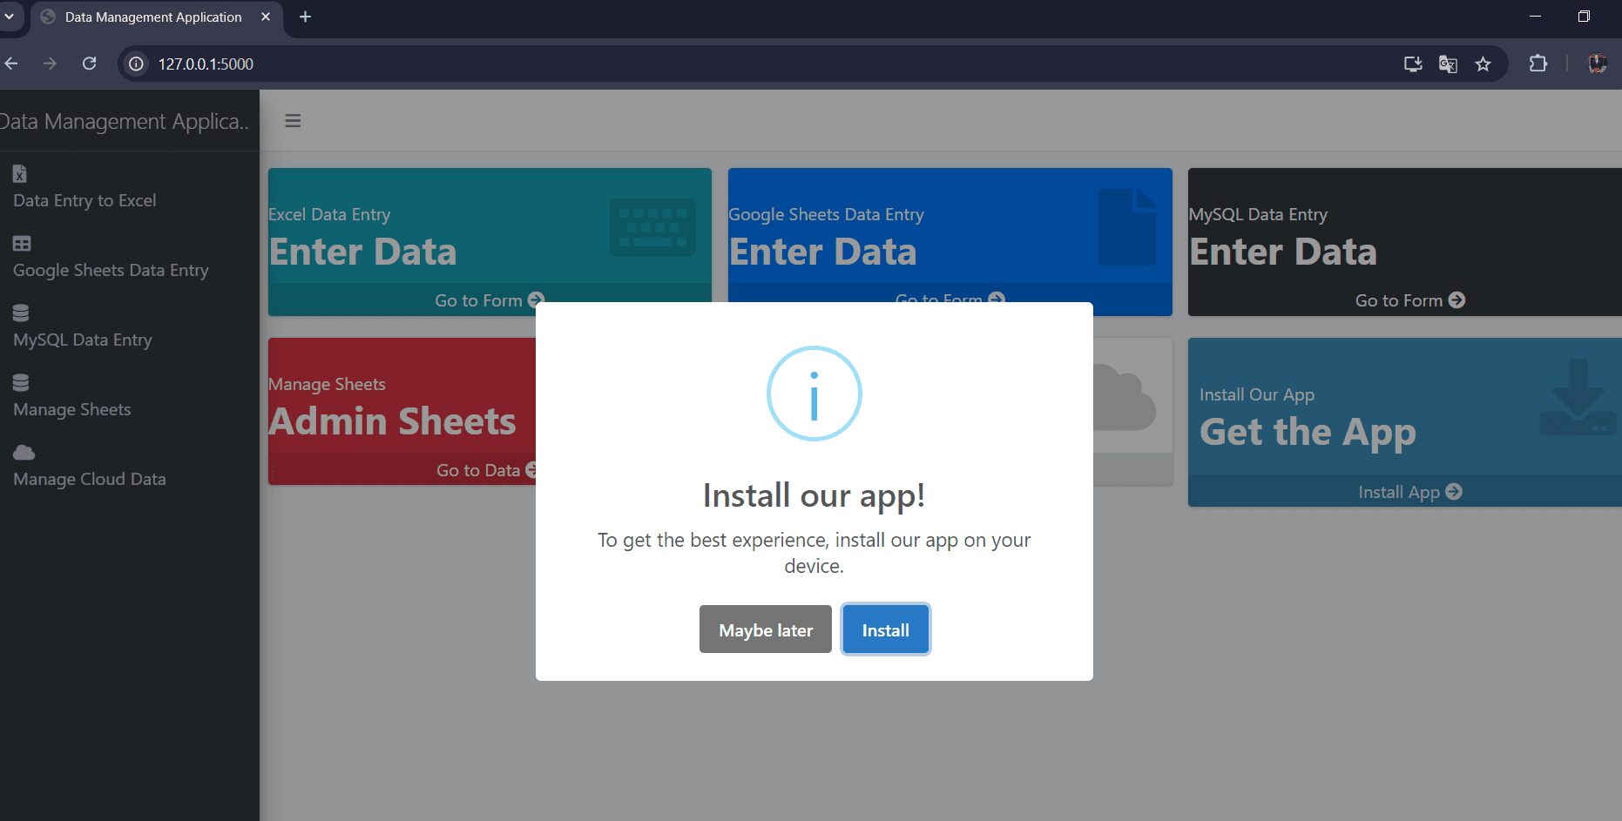
Task: Click the large cloud icon behind the dialog
Action: point(1124,397)
